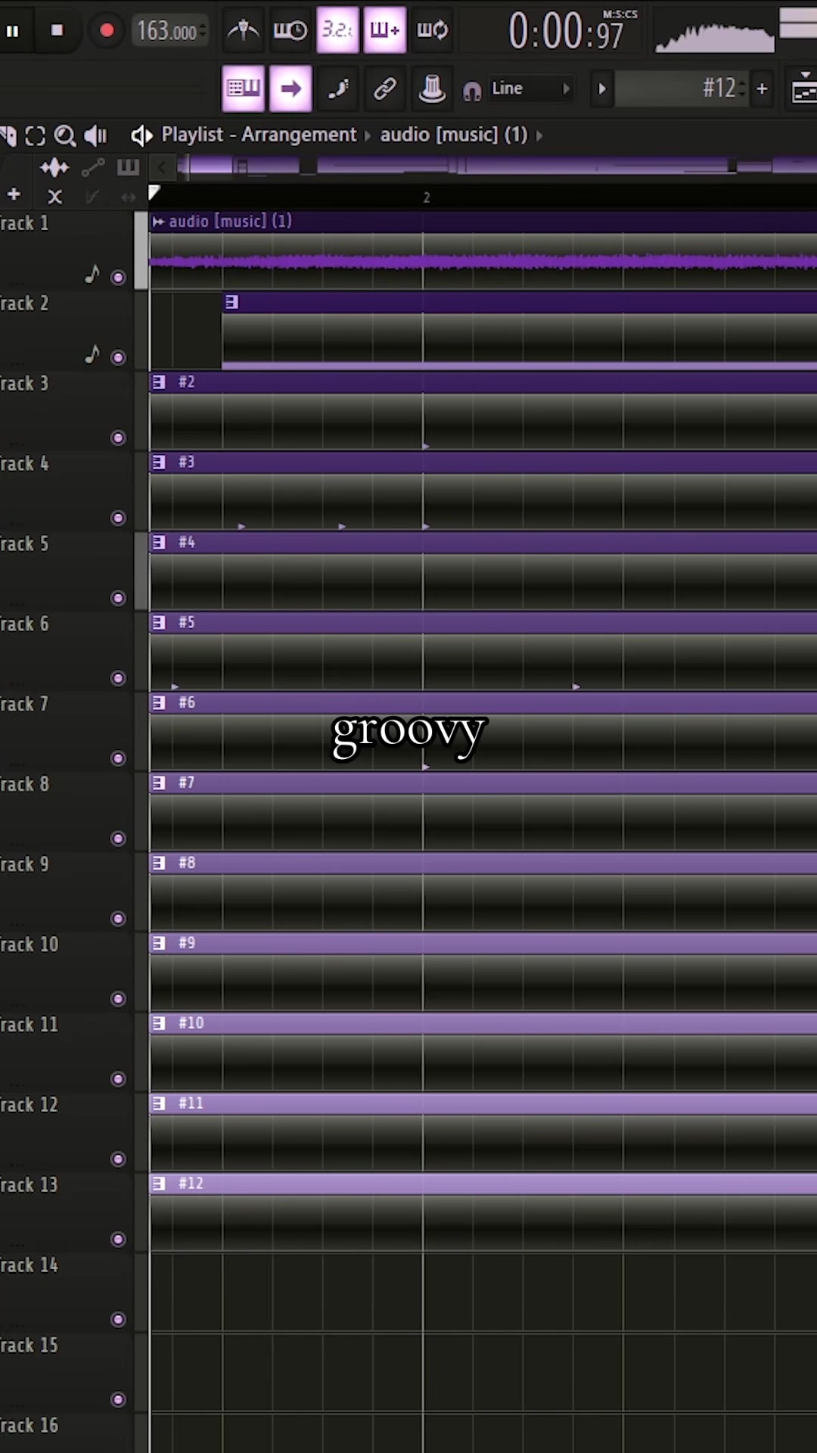Click the fullscreen selection icon

(35, 135)
